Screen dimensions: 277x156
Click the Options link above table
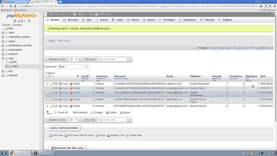click(x=51, y=73)
